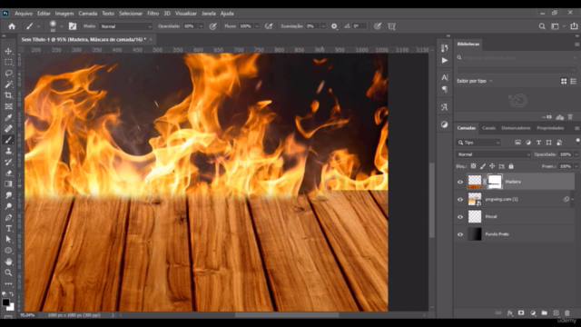Open the Suavização dropdown arrow
581x327 pixels.
pyautogui.click(x=323, y=26)
